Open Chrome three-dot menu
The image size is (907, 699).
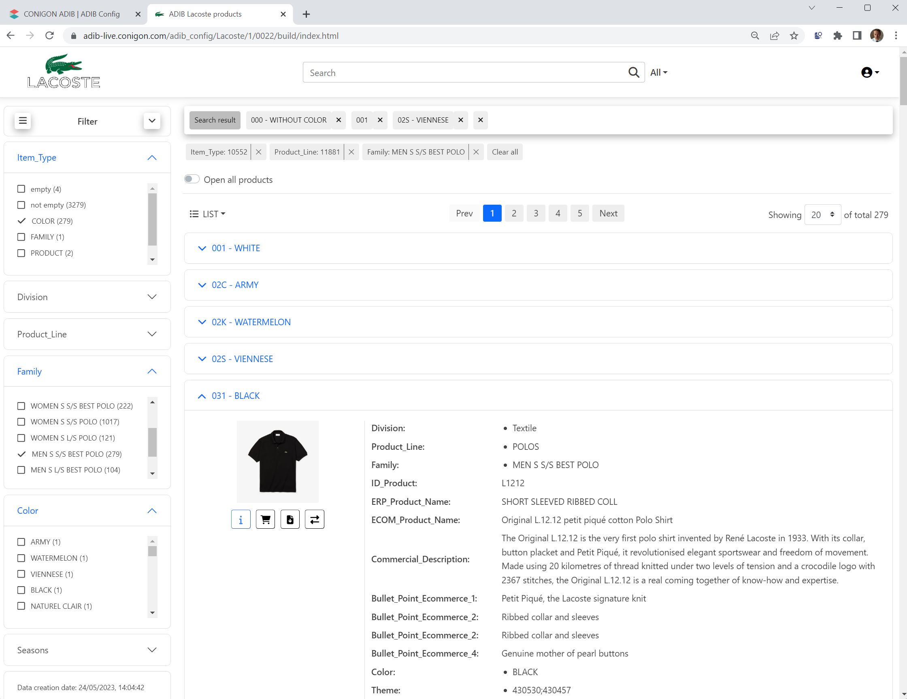(896, 36)
